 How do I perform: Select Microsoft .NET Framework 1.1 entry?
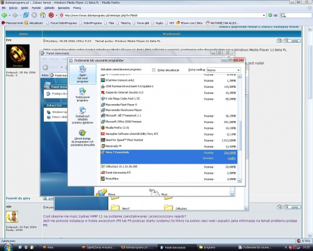169,115
